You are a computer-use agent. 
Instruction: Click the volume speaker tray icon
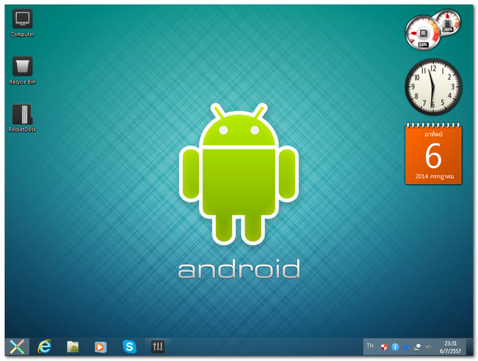(428, 347)
